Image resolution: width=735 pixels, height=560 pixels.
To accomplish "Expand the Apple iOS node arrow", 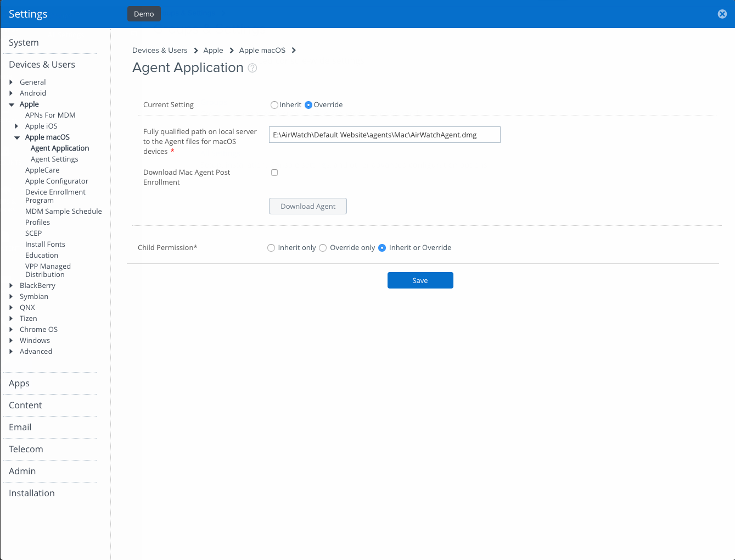I will pos(16,126).
